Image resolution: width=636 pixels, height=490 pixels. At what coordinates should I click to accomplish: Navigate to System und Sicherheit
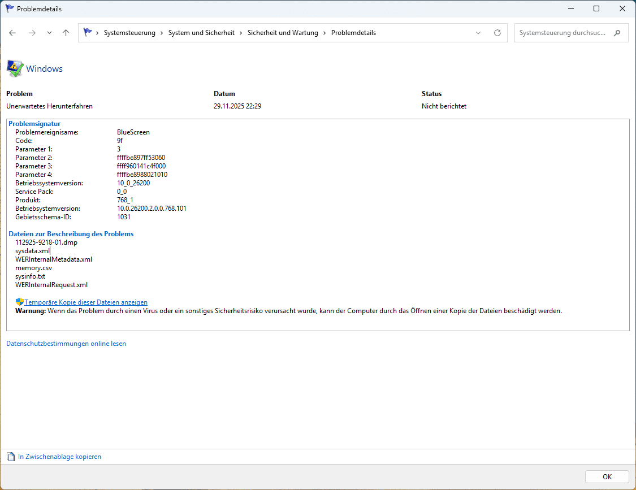[201, 33]
